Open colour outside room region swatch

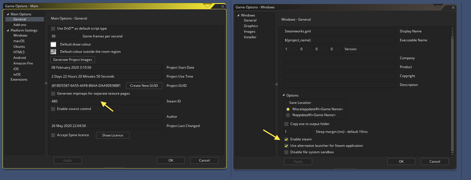tap(53, 52)
